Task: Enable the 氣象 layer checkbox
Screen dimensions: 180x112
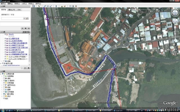Action: coord(4,87)
